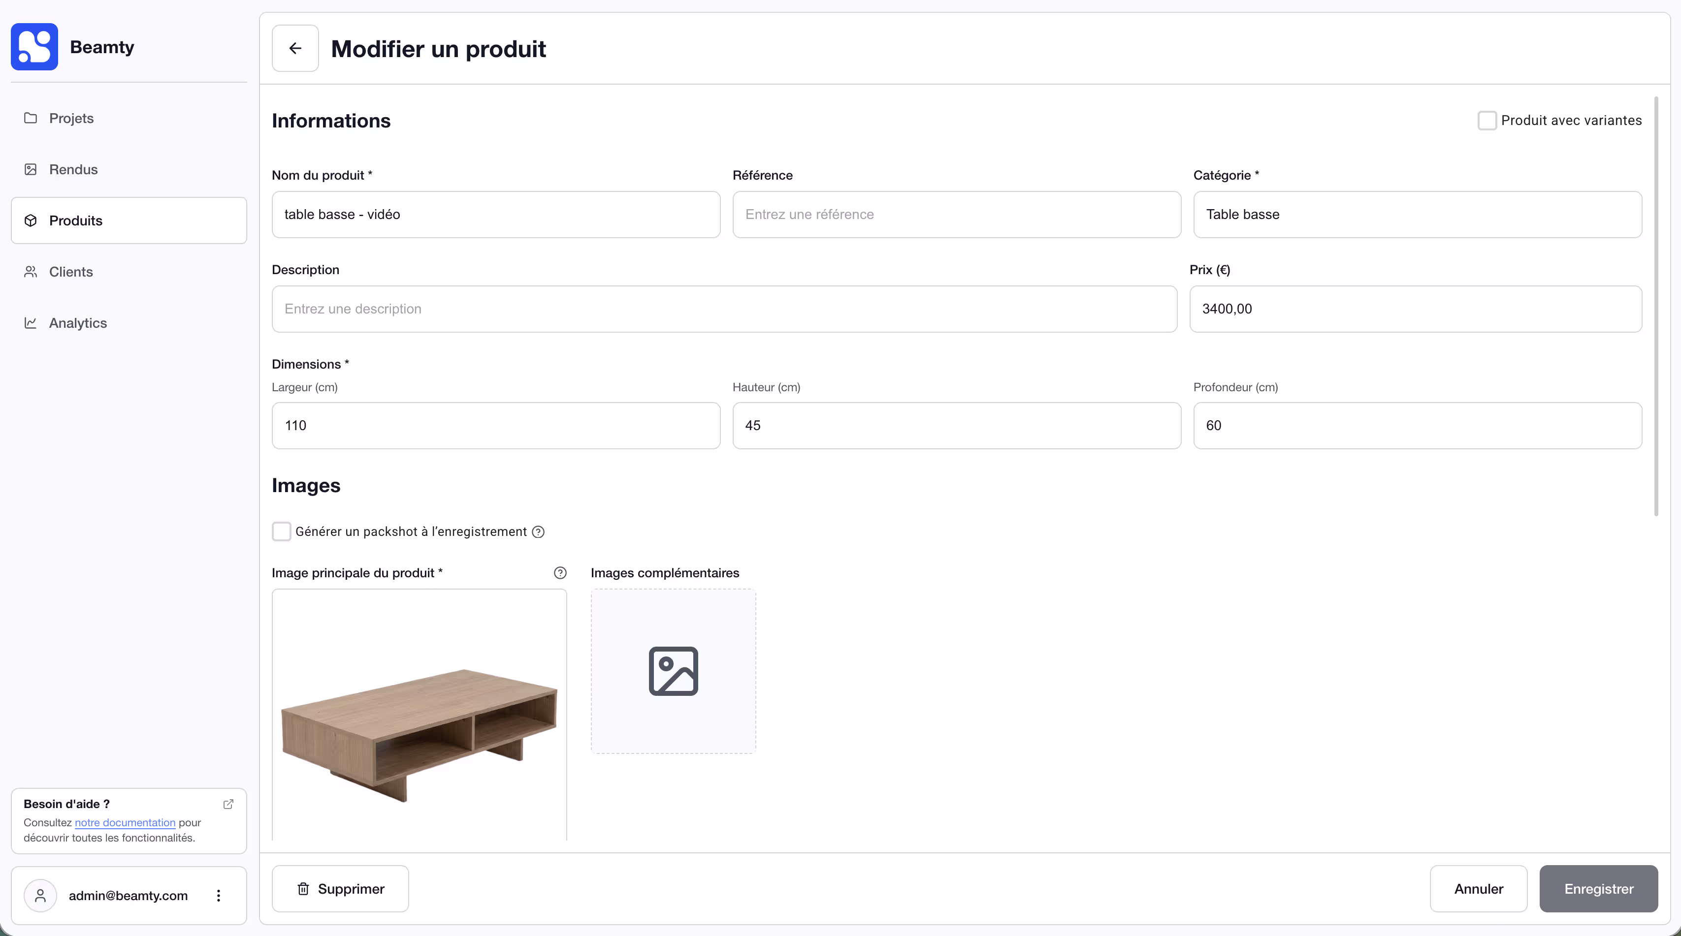
Task: Click the Nom du produit field
Action: (x=496, y=215)
